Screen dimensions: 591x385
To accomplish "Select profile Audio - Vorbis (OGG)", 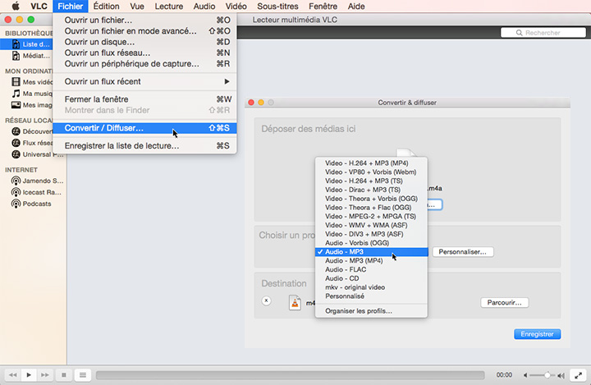I will [x=371, y=243].
